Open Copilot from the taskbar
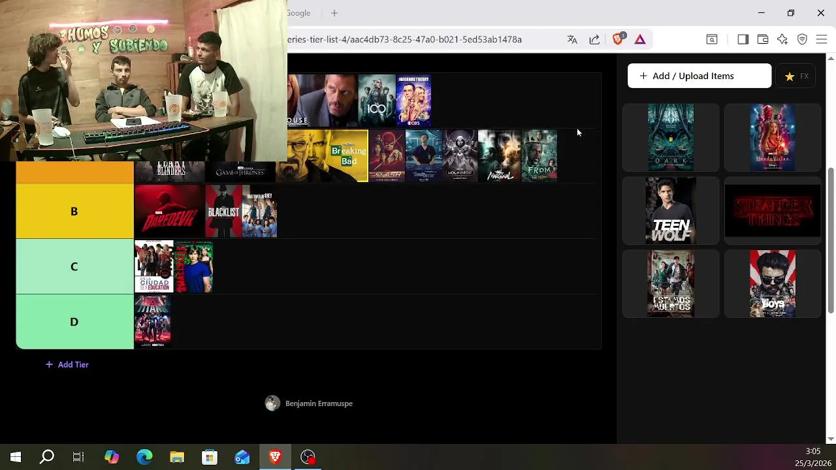836x470 pixels. pyautogui.click(x=112, y=457)
